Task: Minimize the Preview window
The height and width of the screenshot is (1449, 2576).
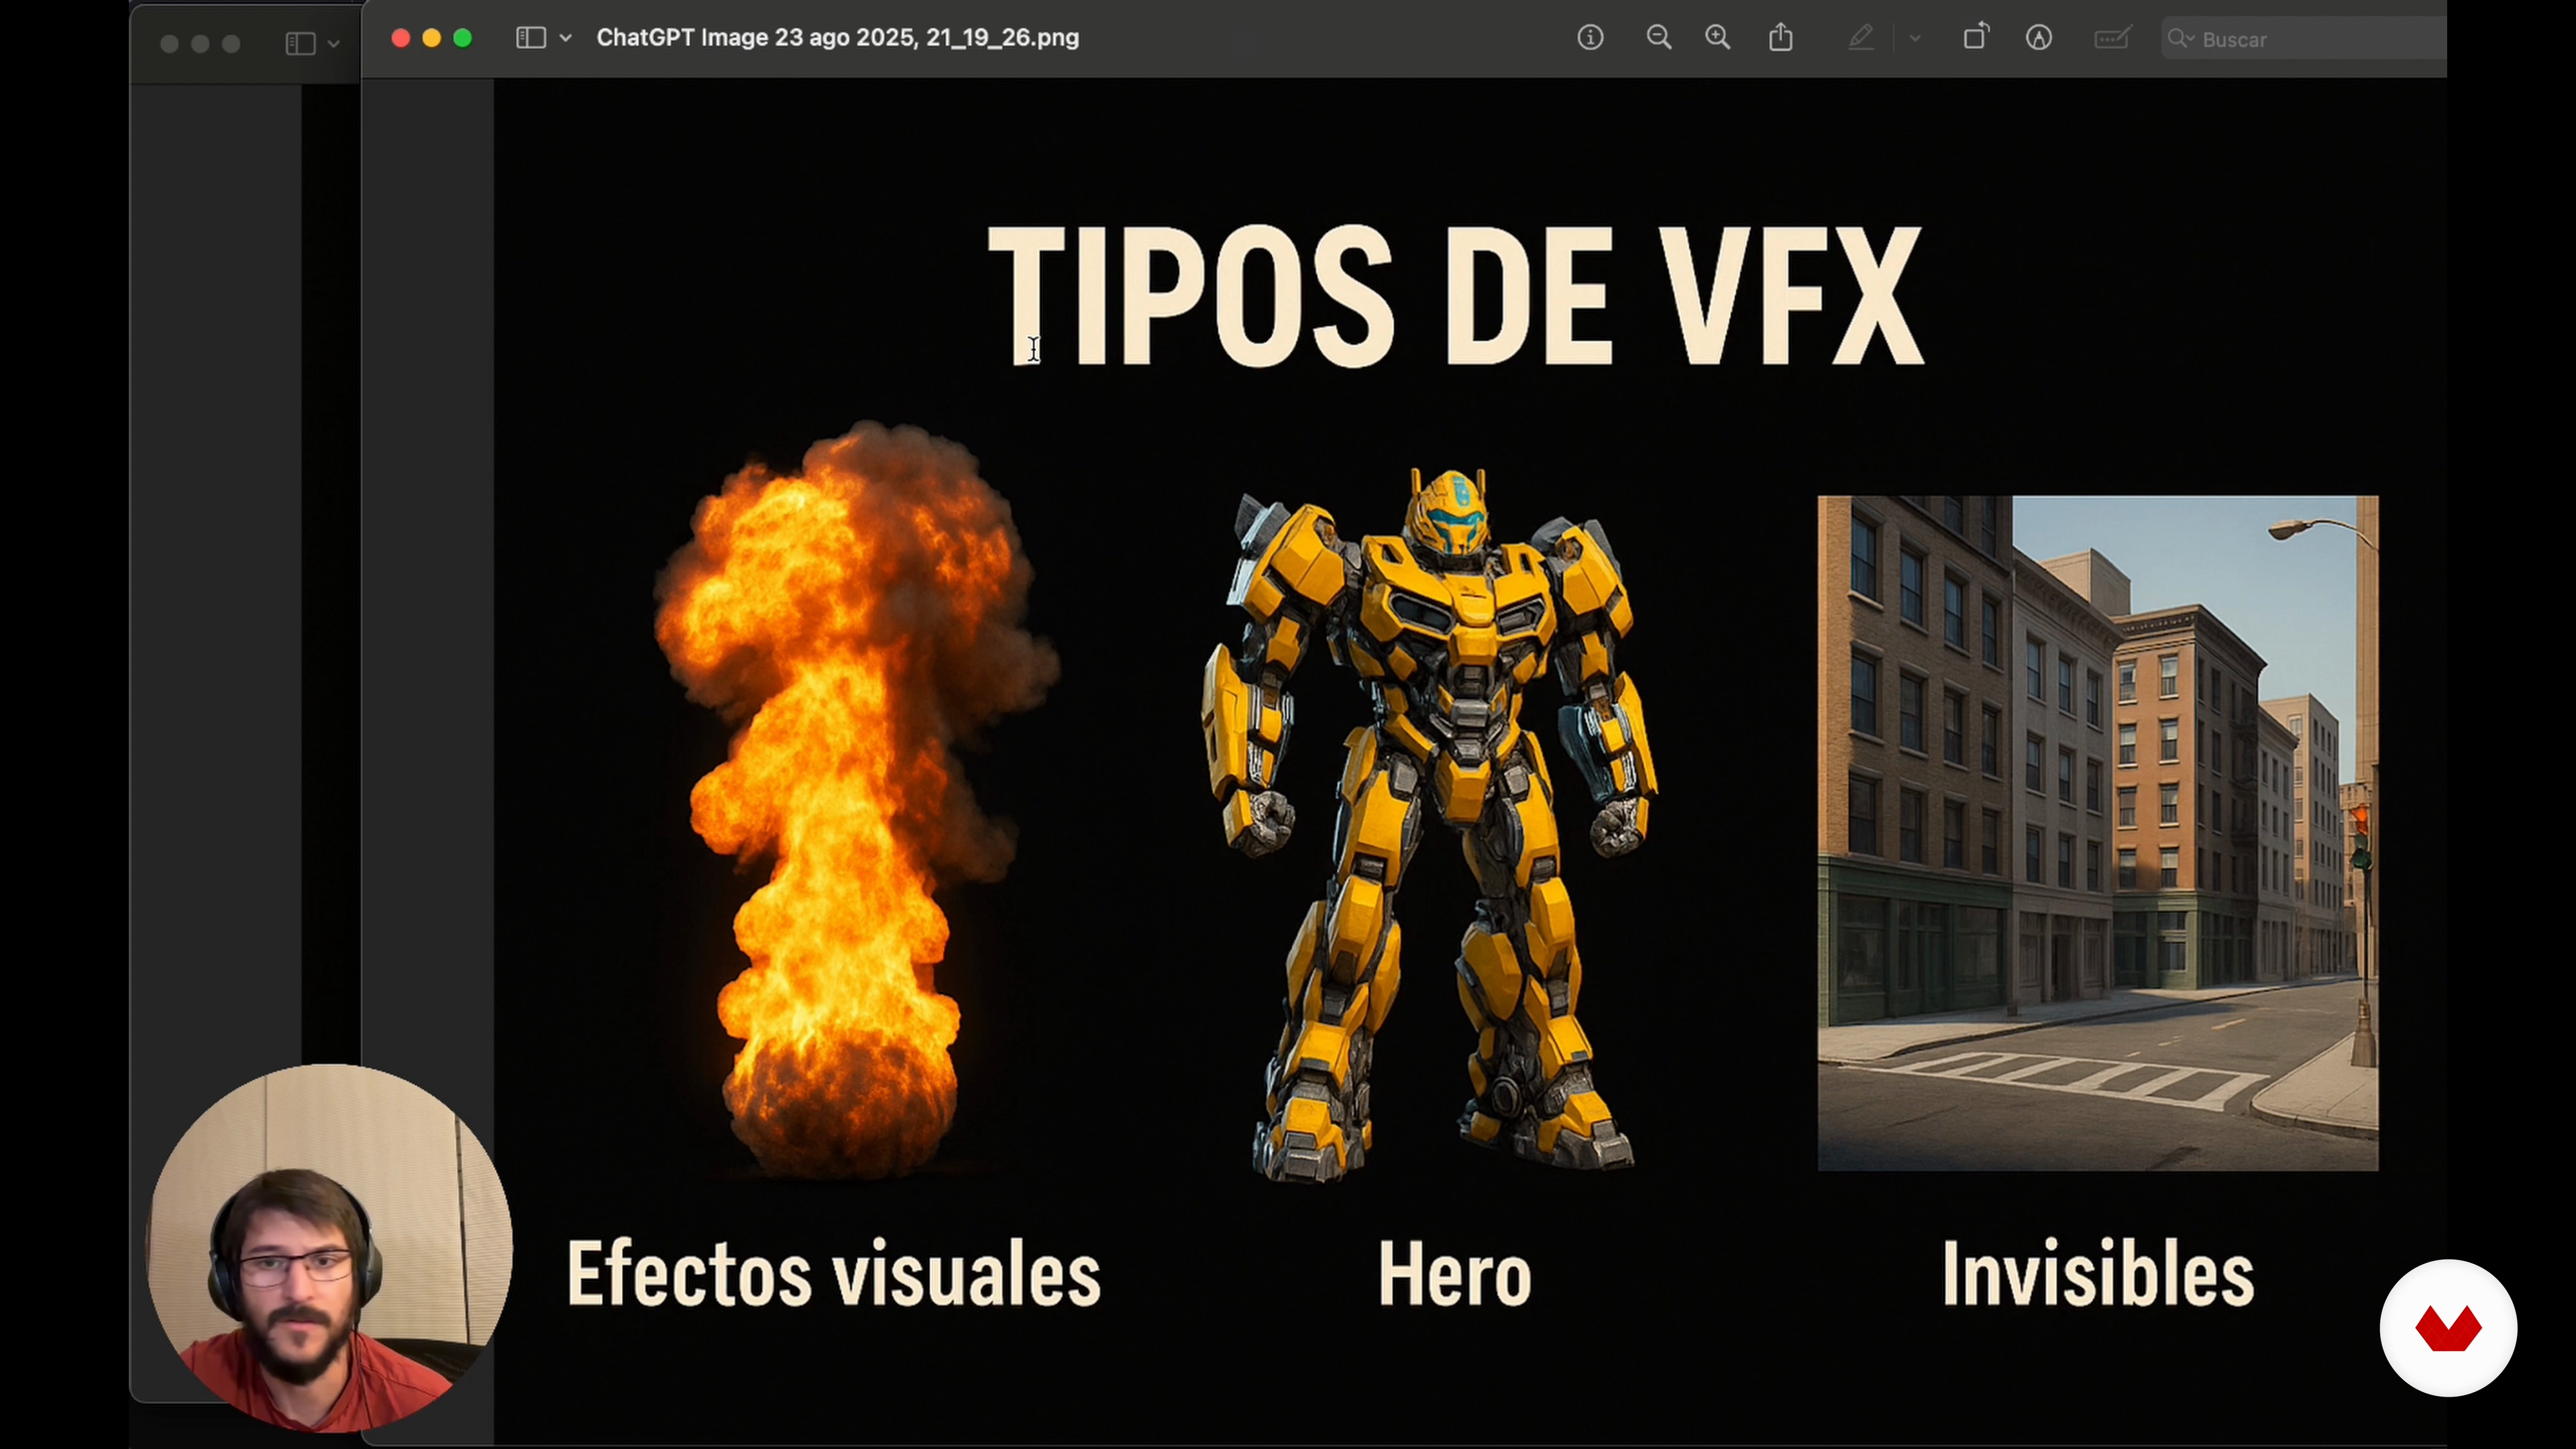Action: pyautogui.click(x=431, y=38)
